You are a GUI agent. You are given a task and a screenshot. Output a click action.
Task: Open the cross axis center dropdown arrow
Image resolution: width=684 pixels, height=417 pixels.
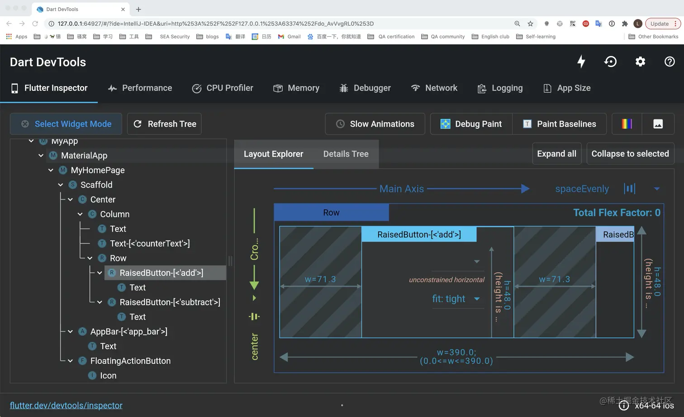click(254, 298)
